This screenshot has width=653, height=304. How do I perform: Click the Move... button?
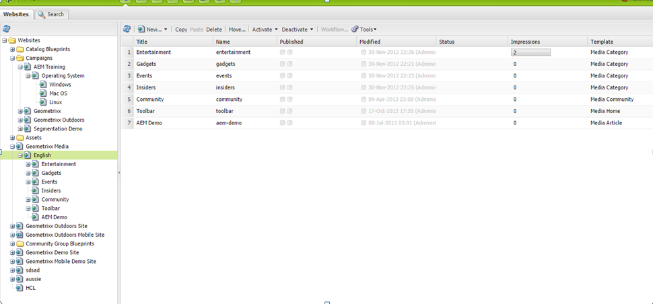point(238,30)
